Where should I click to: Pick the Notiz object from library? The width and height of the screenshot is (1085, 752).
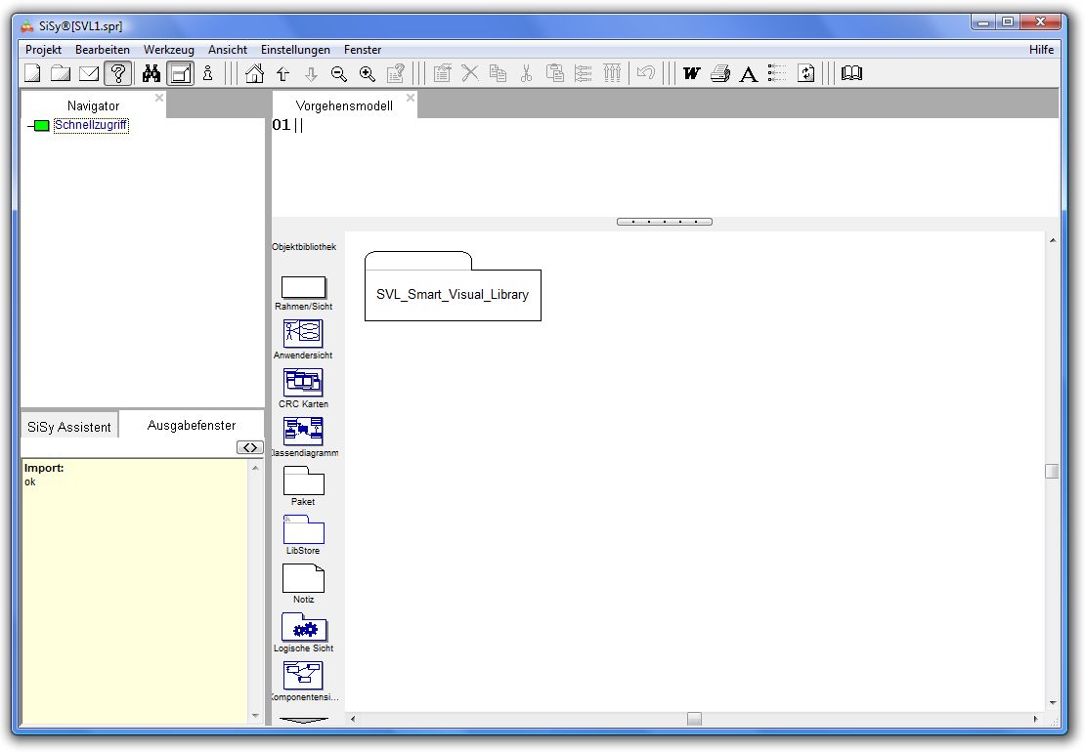pos(303,578)
